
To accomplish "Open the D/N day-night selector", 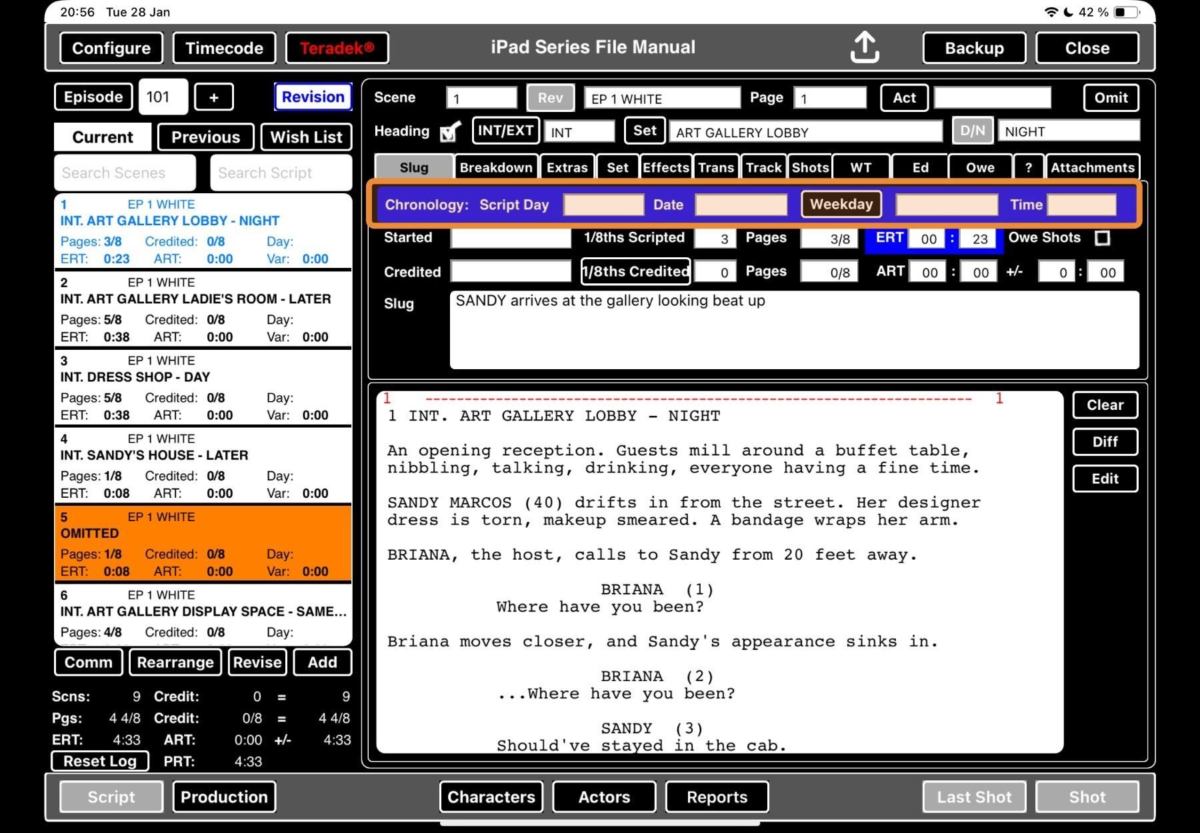I will [973, 131].
